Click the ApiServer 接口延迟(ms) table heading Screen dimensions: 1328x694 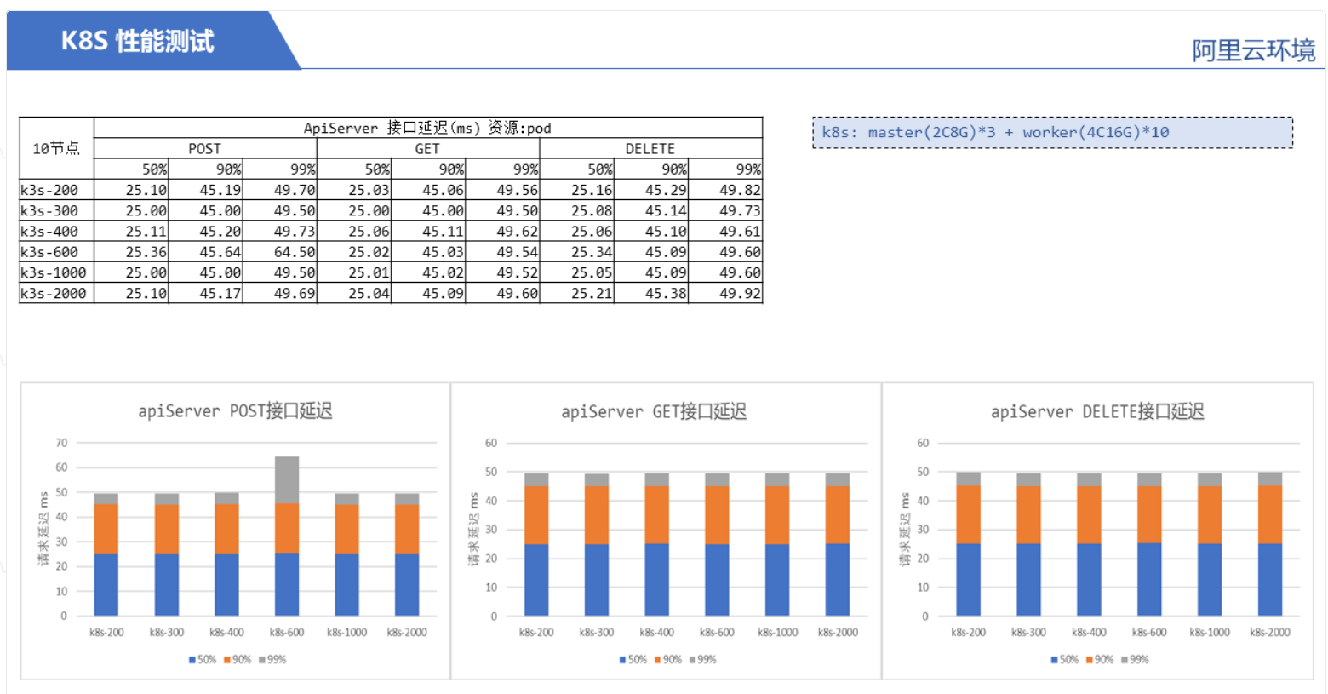point(427,129)
